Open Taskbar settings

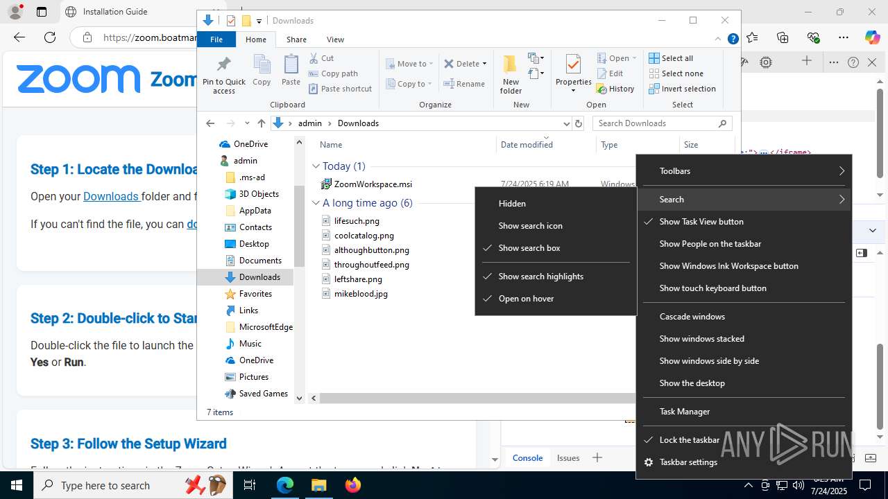[744, 462]
